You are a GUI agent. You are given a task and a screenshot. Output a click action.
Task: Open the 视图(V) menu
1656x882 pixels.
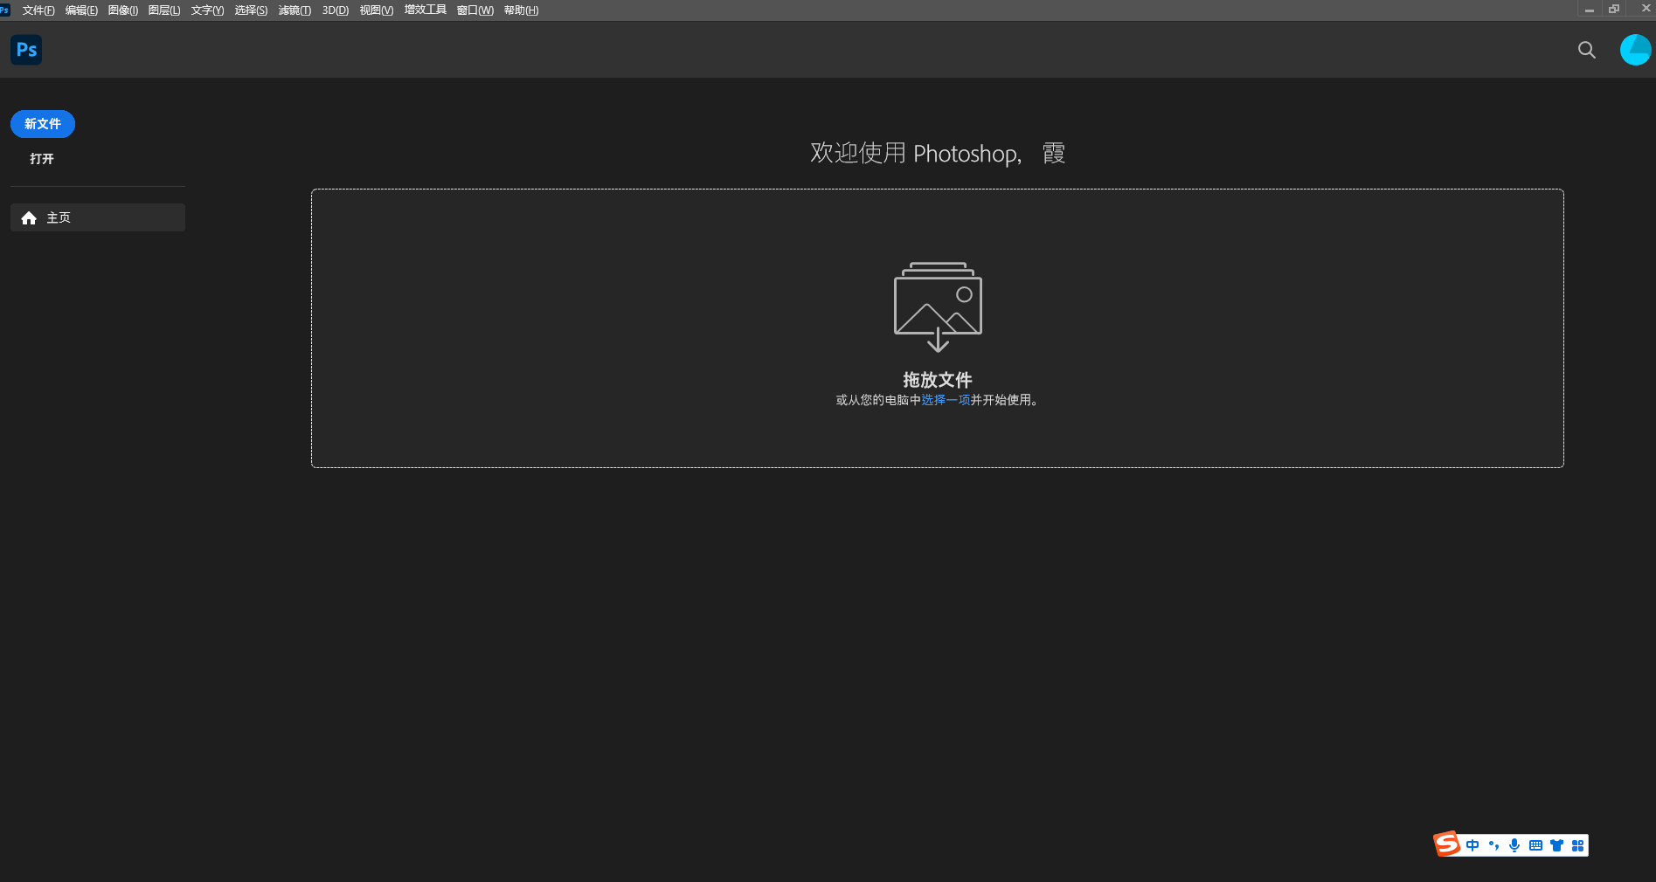(377, 10)
